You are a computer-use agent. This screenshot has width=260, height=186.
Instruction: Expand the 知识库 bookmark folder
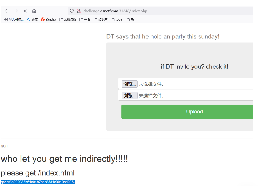[x=101, y=19]
